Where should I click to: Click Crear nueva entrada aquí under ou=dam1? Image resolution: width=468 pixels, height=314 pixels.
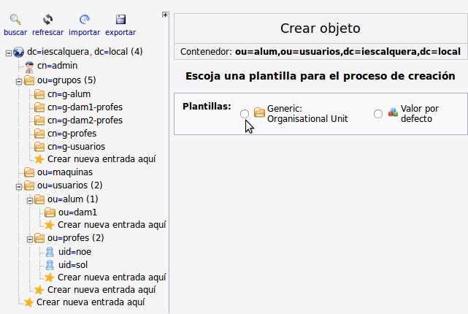point(112,225)
